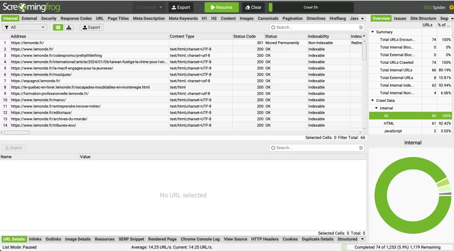This screenshot has width=454, height=251.
Task: Open the Meta Description tab
Action: [149, 19]
